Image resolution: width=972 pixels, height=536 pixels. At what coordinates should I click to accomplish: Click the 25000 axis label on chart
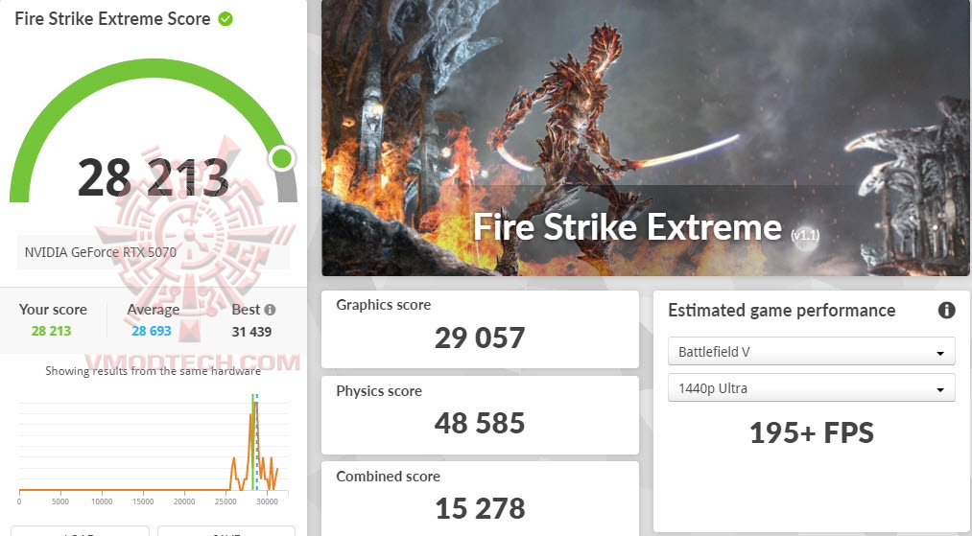(225, 501)
